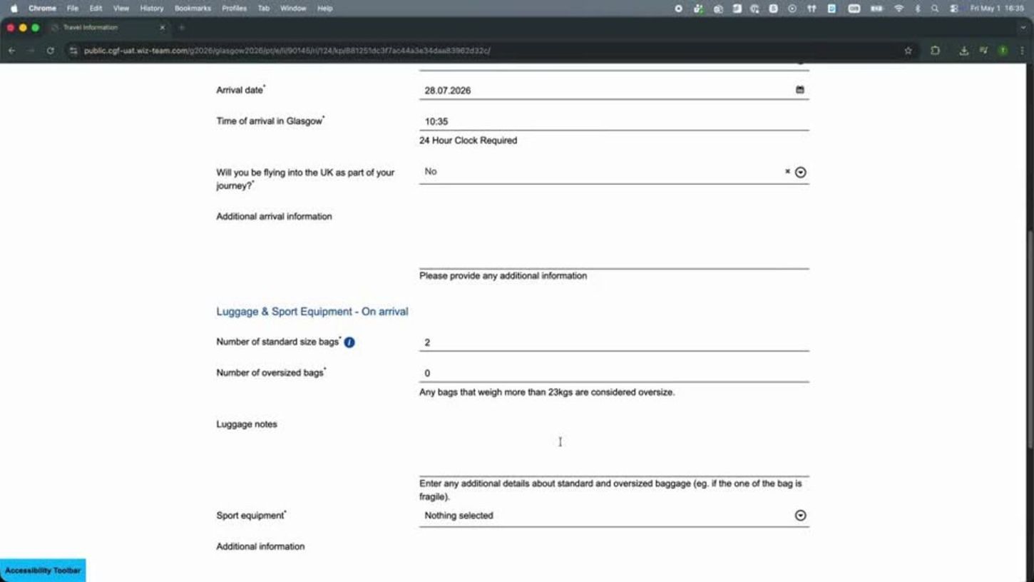Open the Chrome profile avatar

pyautogui.click(x=1003, y=51)
